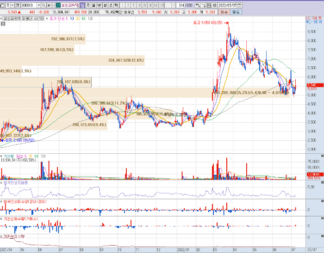Select the 60 interval button
This screenshot has width=324, height=253.
click(156, 5)
